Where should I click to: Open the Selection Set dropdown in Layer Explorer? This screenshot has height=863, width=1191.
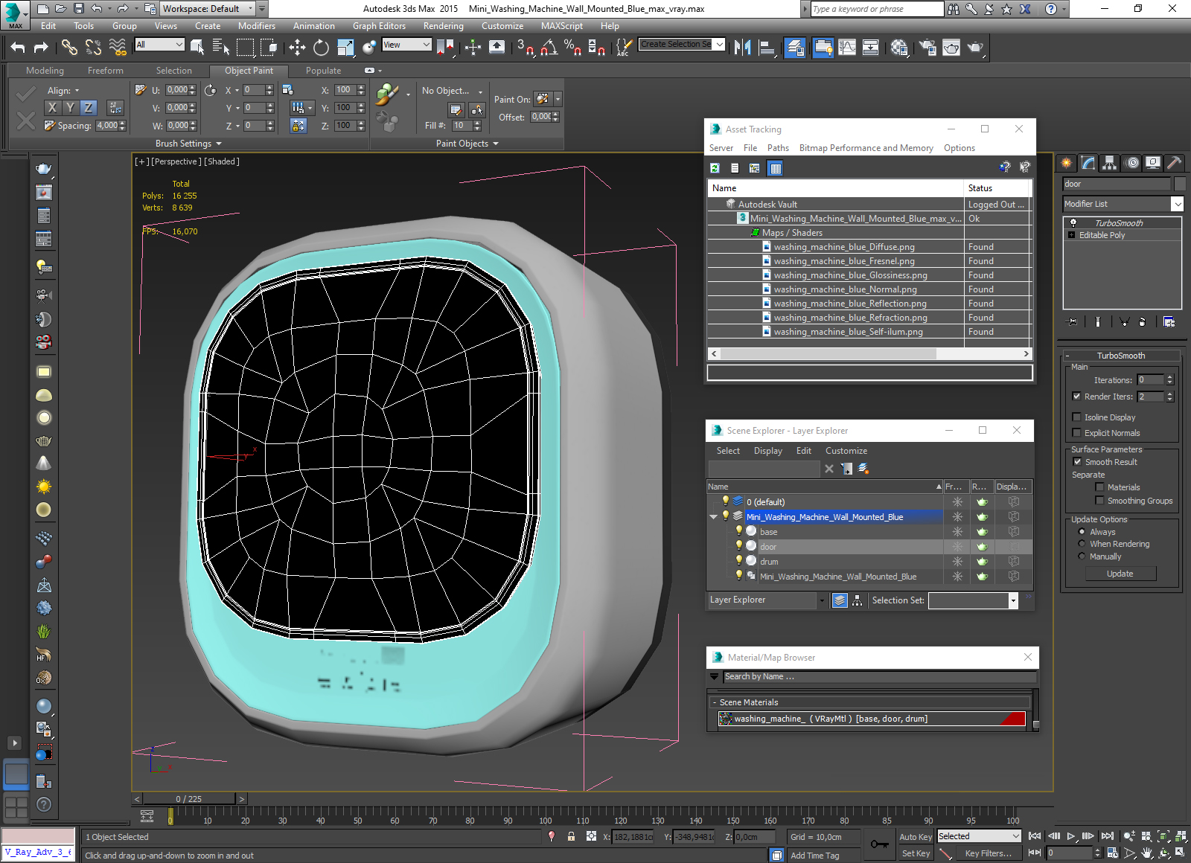click(1013, 600)
